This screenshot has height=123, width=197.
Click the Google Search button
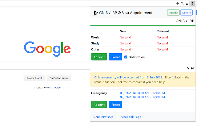[x=34, y=78]
